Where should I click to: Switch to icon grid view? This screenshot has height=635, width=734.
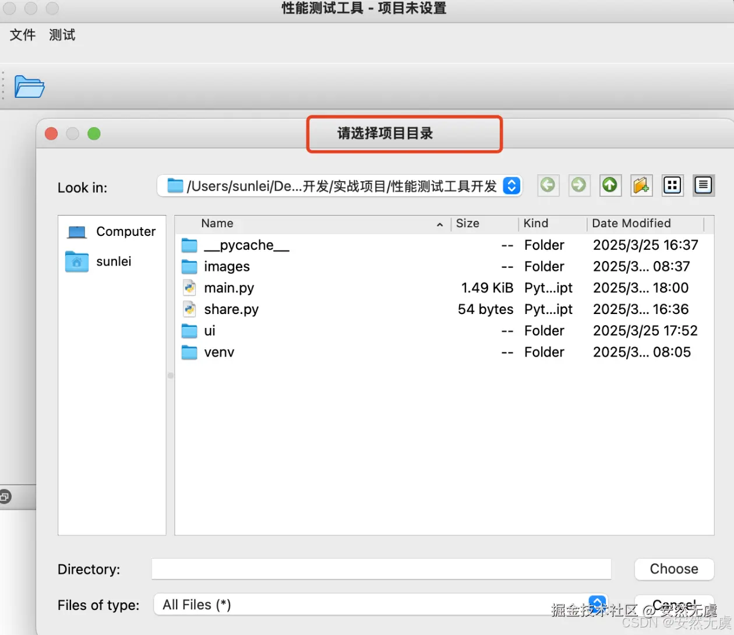point(672,185)
